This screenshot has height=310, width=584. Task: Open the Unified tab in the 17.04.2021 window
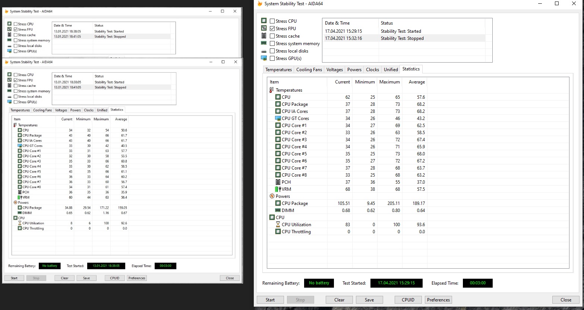[x=391, y=70]
